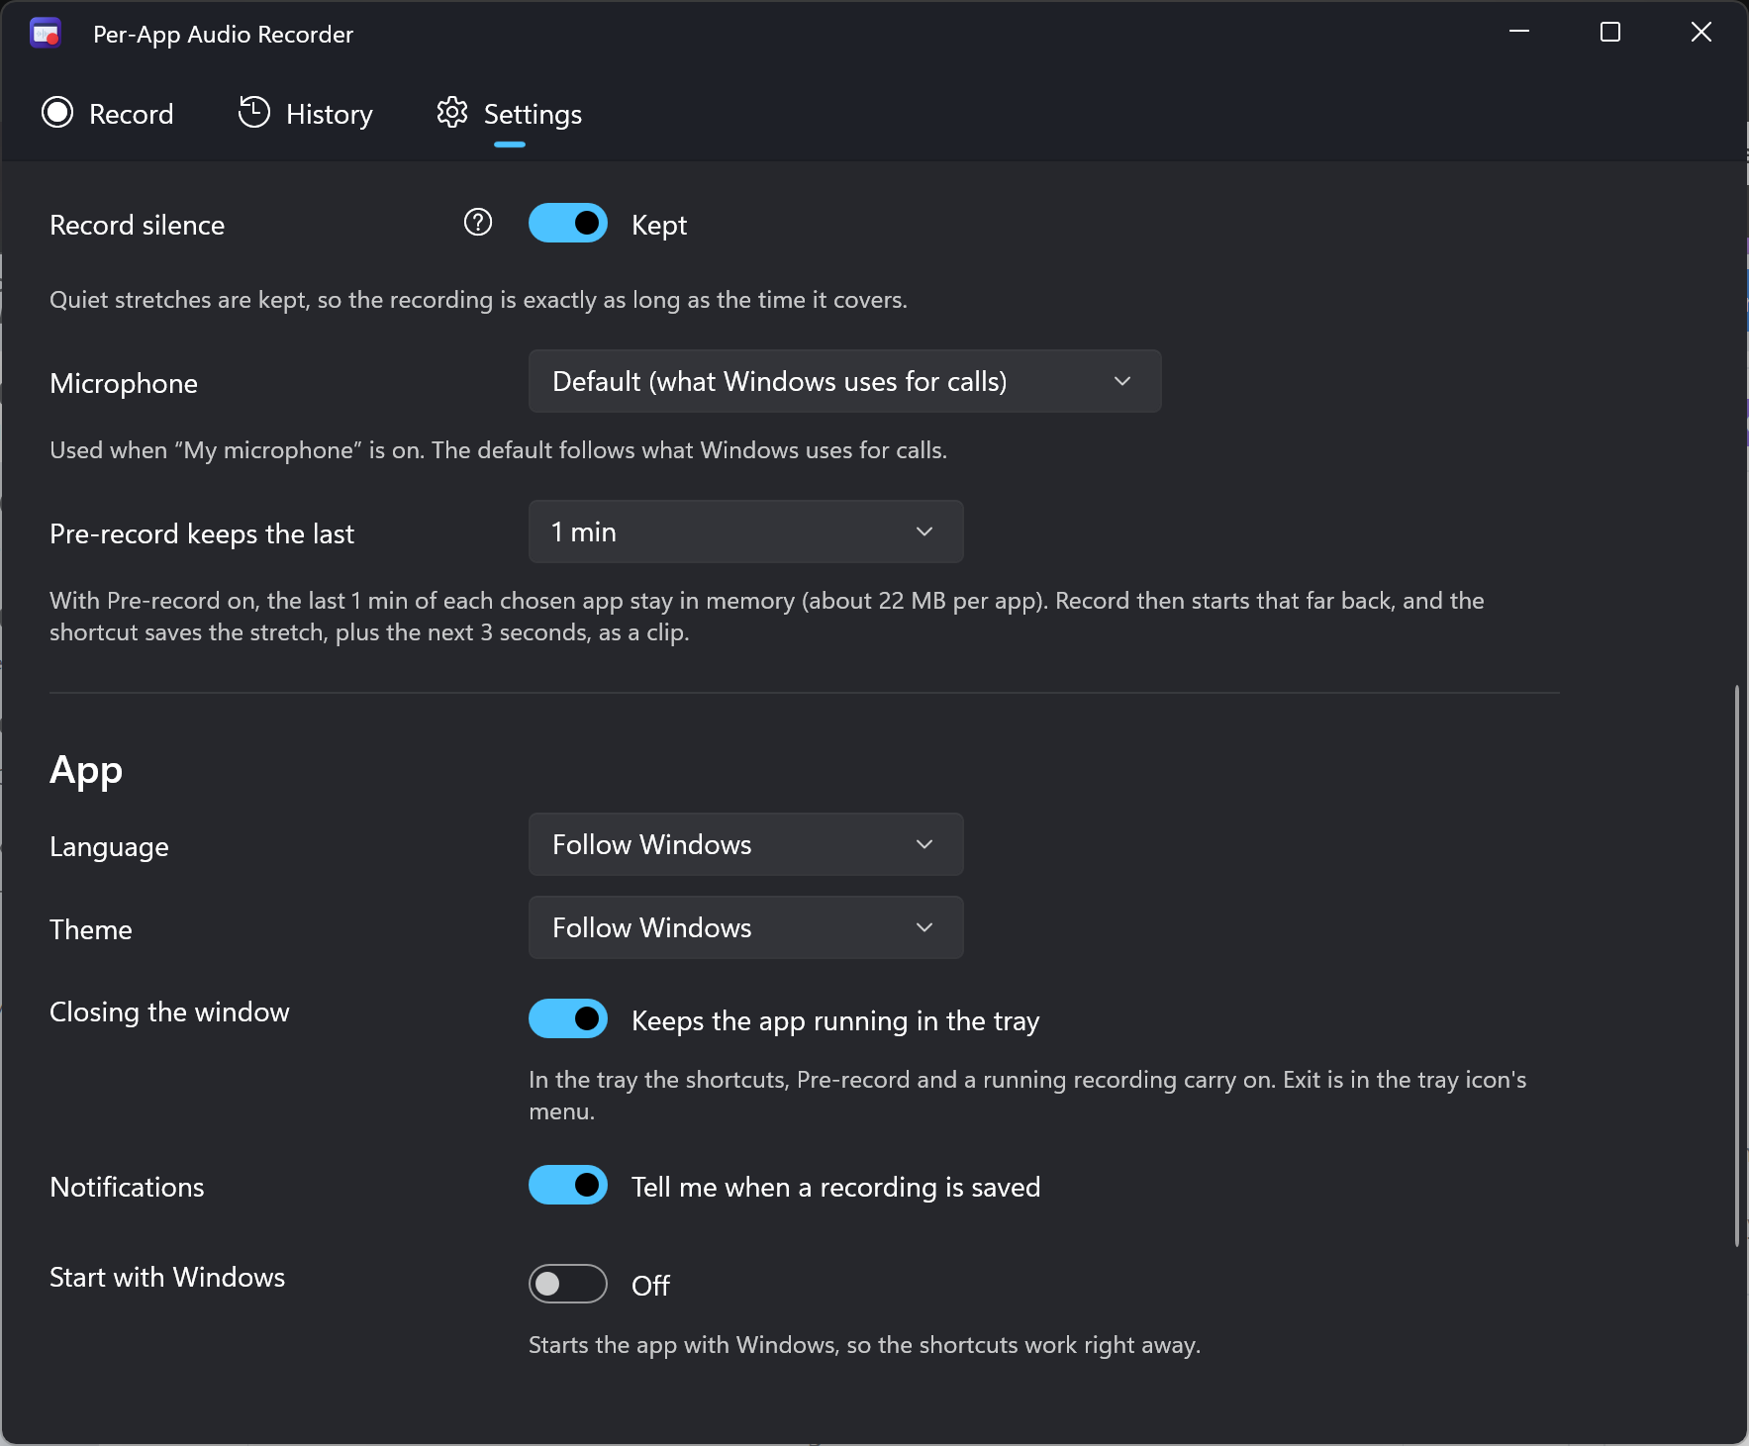
Task: Click the "Off" label beside Start with Windows
Action: pyautogui.click(x=650, y=1286)
